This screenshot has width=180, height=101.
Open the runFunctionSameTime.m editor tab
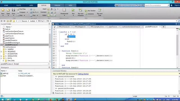click(131, 27)
